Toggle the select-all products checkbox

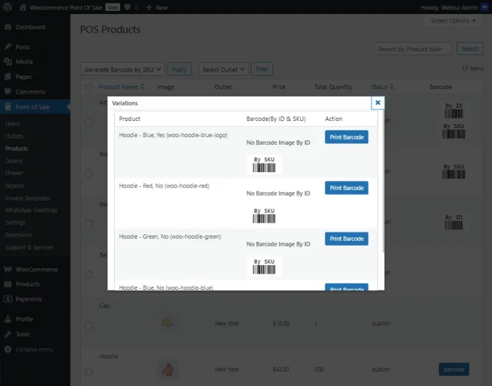(x=88, y=88)
